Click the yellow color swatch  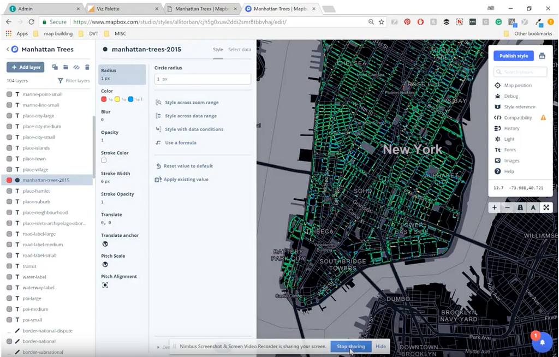click(117, 99)
